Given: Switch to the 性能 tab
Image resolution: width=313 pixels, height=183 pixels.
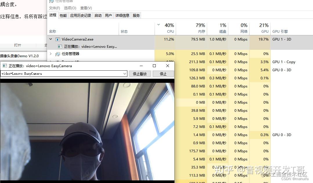Looking at the screenshot, I should tap(63, 15).
